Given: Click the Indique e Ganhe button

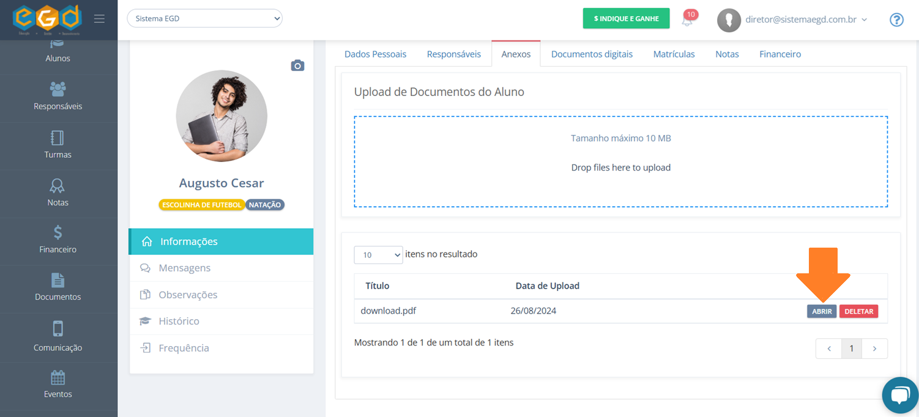Looking at the screenshot, I should pyautogui.click(x=626, y=19).
